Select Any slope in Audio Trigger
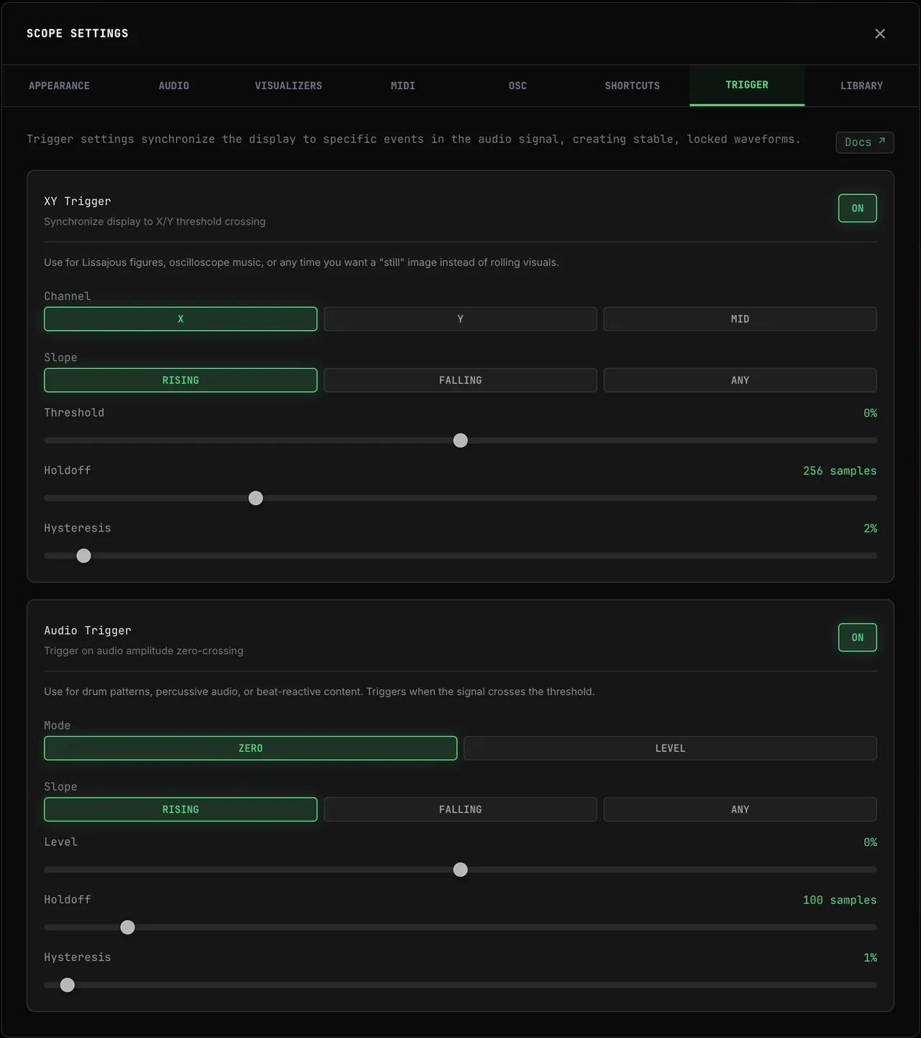The height and width of the screenshot is (1038, 921). (740, 809)
